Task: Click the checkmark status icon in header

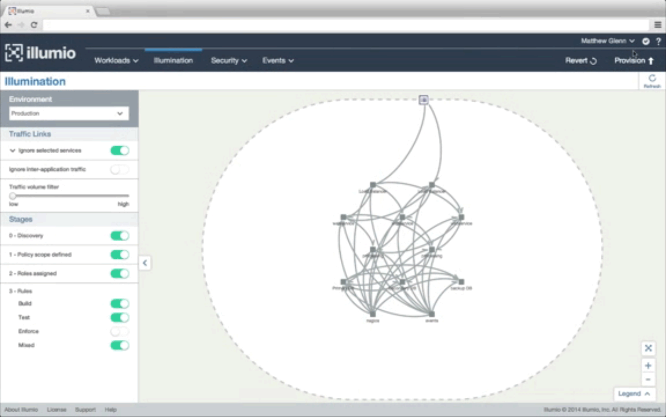Action: [x=646, y=41]
